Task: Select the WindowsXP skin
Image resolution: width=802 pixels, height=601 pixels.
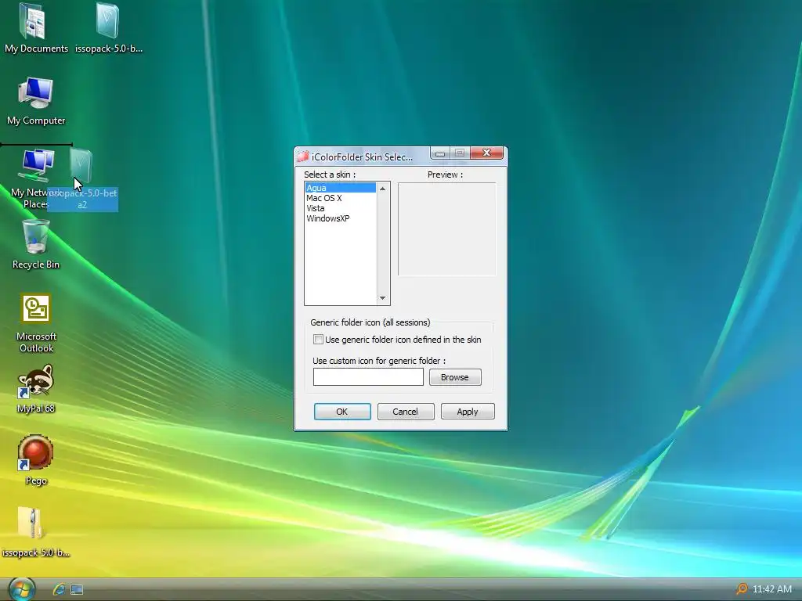Action: [x=340, y=218]
